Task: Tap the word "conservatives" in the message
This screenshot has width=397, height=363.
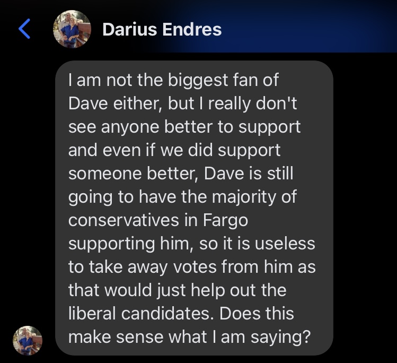Action: pyautogui.click(x=123, y=220)
